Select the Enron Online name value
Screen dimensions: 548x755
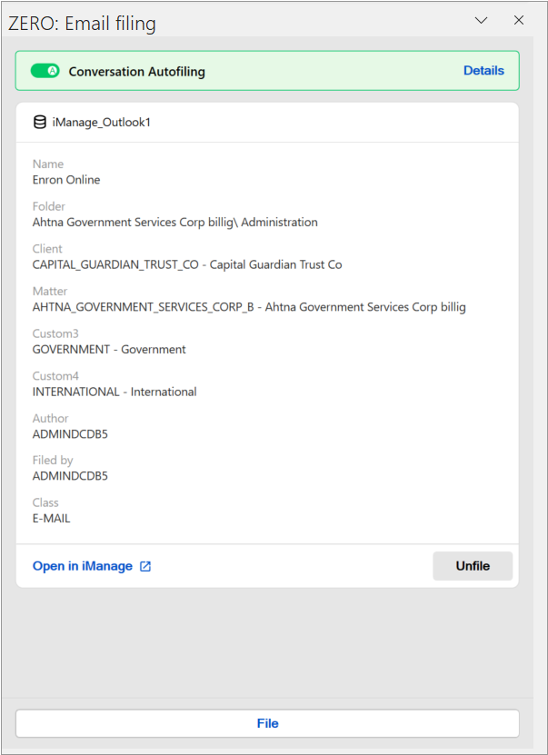66,180
